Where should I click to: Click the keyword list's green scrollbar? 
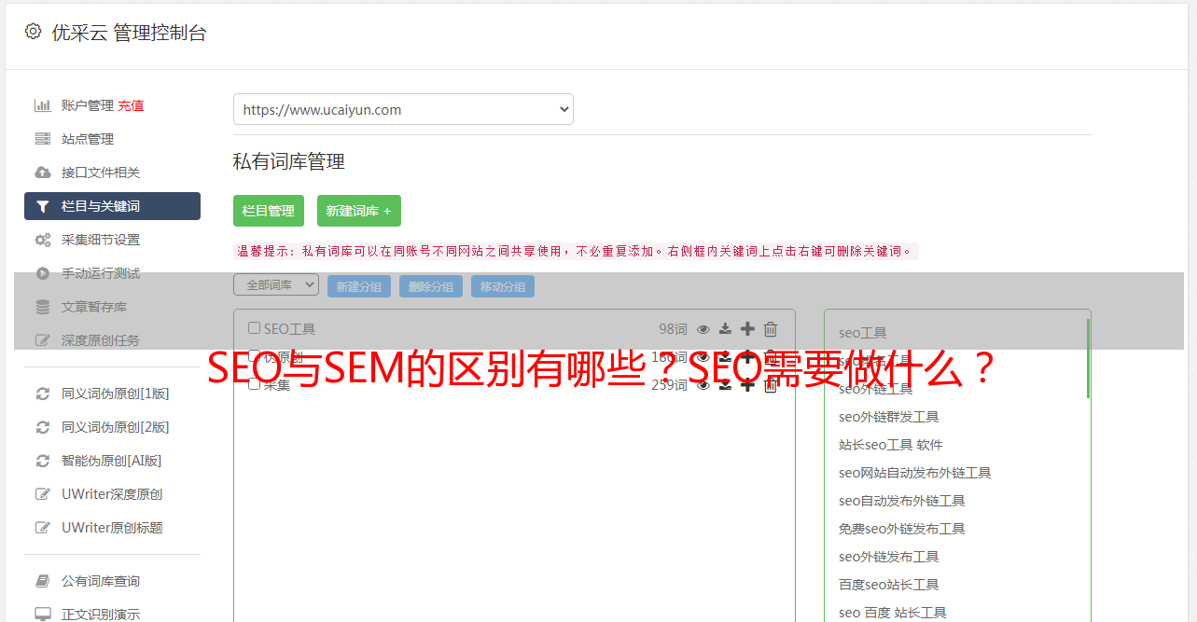pos(1088,358)
